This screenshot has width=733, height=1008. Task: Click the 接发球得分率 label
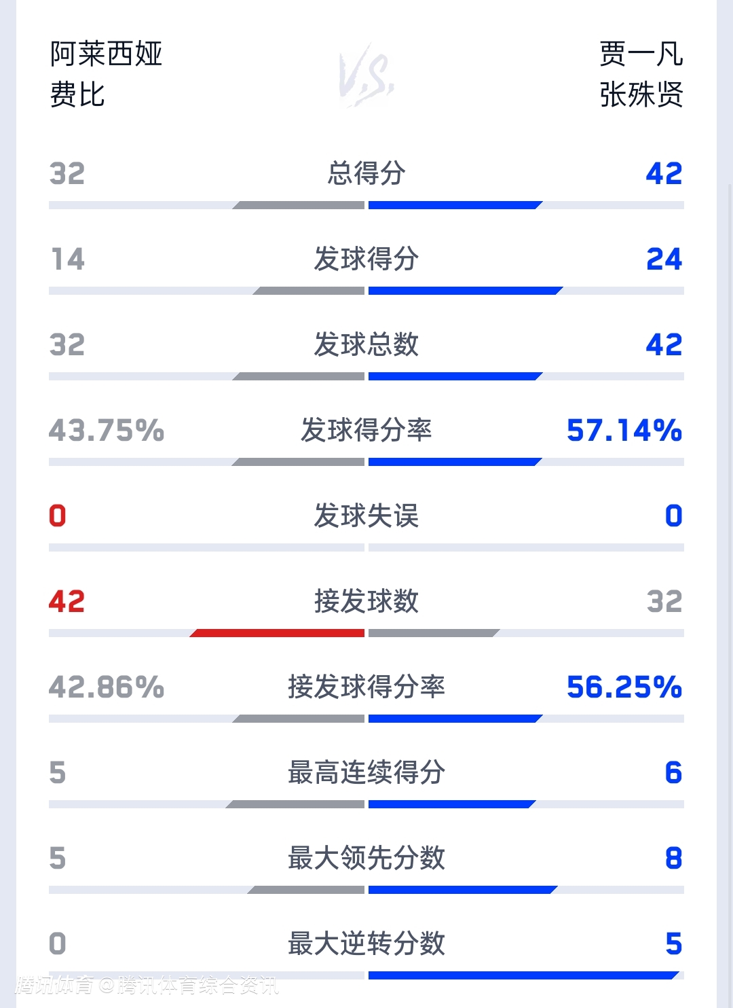[x=366, y=687]
